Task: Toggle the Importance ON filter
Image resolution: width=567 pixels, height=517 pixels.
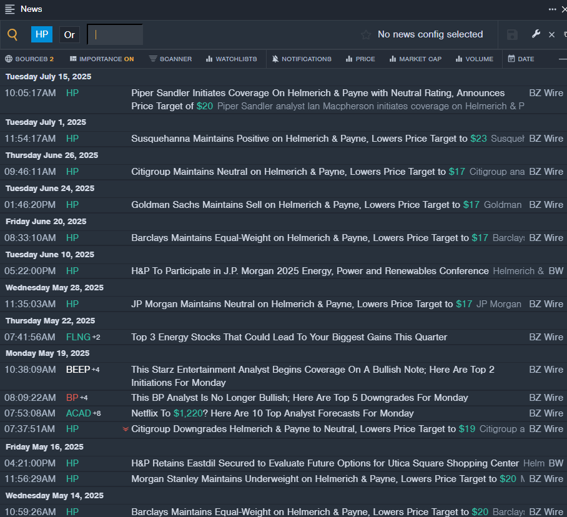Action: coord(102,59)
